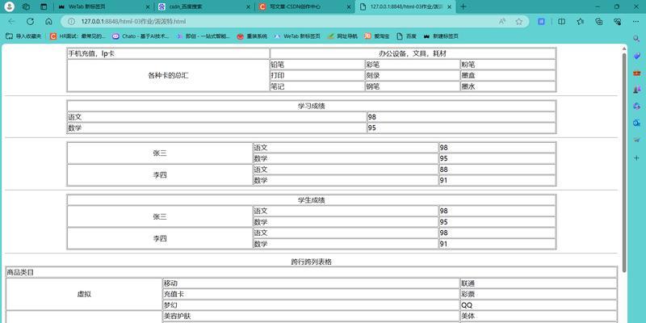Open the settings and more menu

[x=636, y=22]
